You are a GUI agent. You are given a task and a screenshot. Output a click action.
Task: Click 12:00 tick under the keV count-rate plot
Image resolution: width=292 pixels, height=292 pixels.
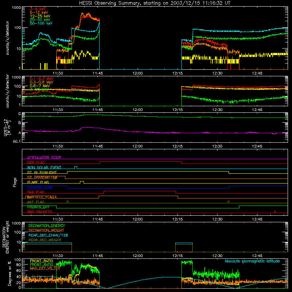coord(138,73)
